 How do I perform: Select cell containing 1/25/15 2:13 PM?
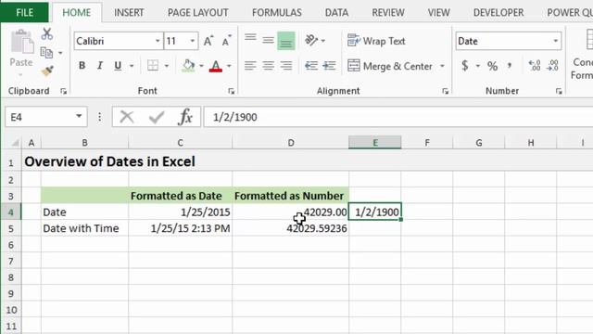coord(181,228)
